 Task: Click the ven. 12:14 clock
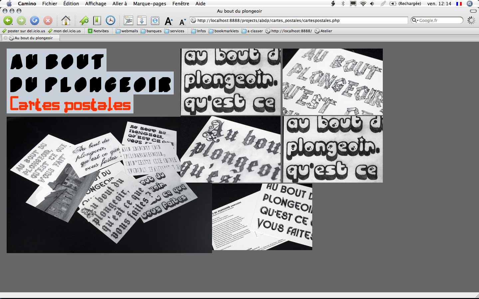(439, 4)
